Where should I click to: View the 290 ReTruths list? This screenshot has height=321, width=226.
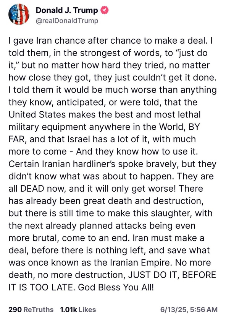tap(31, 310)
